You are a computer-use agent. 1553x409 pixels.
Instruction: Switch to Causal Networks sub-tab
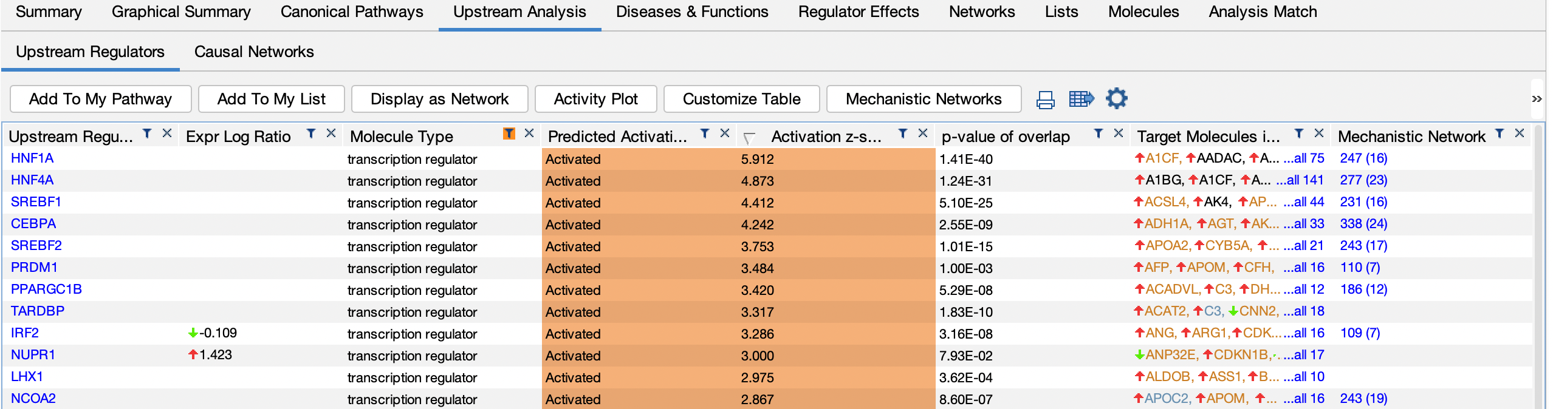click(x=254, y=52)
